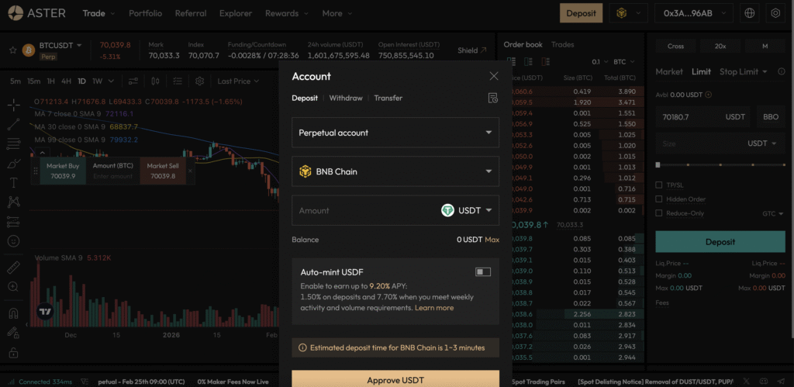Close the Account dialog
794x387 pixels.
tap(494, 76)
